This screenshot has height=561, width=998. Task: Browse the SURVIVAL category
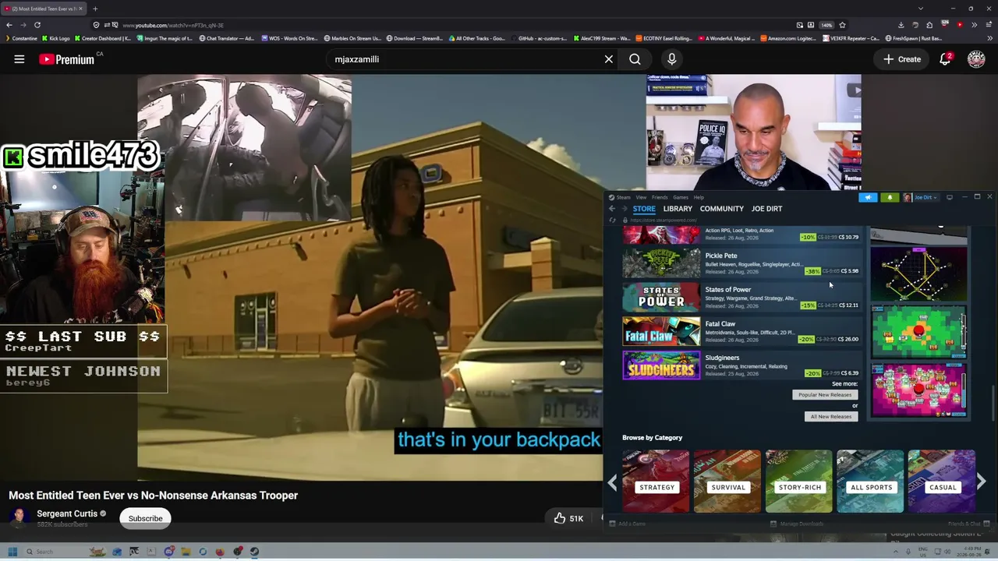click(x=728, y=481)
